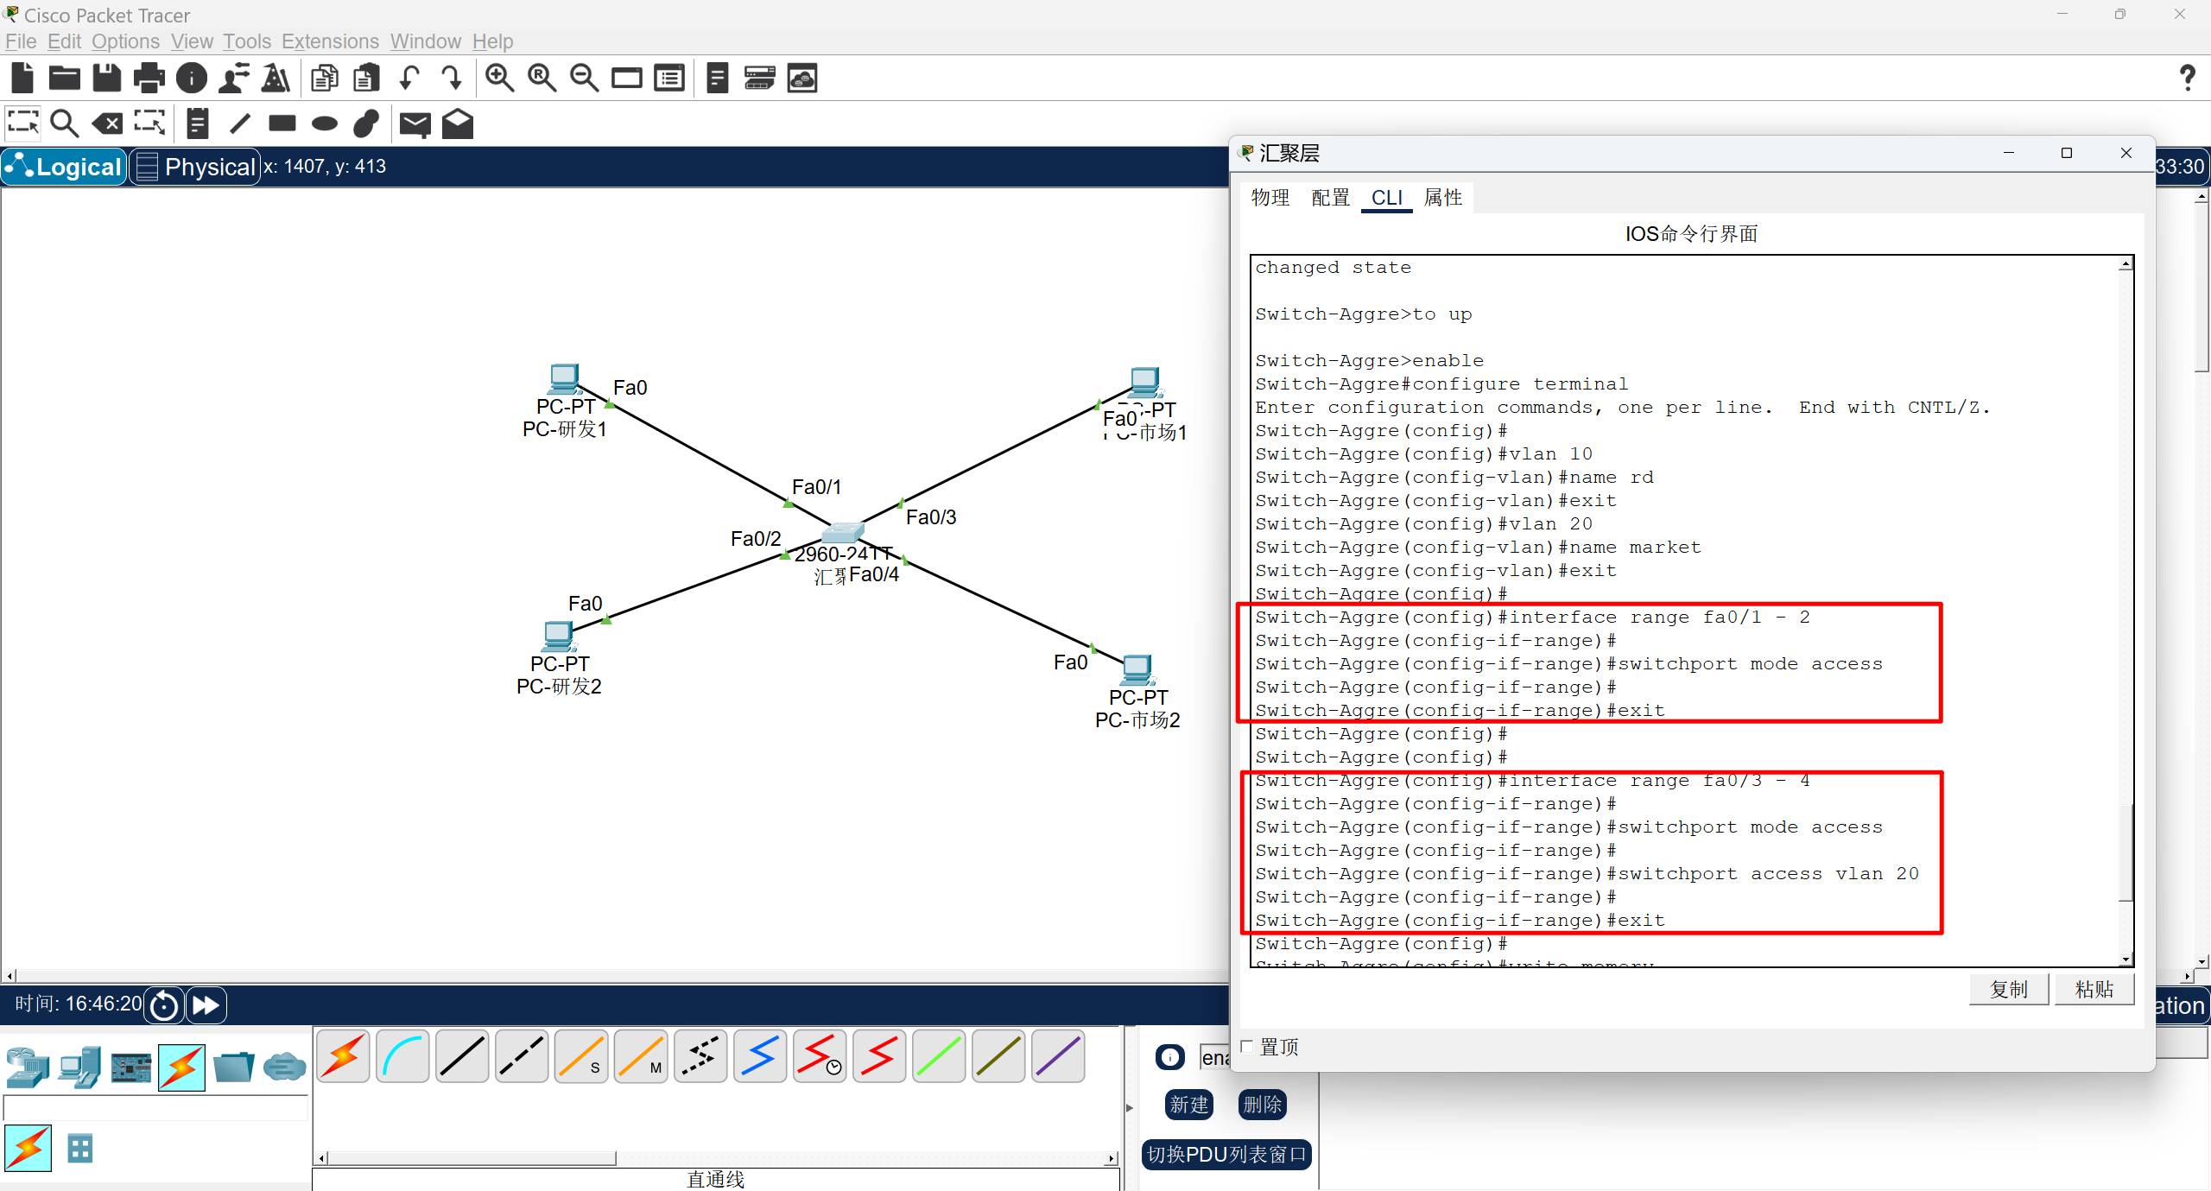This screenshot has width=2211, height=1191.
Task: Open the File menu
Action: click(x=21, y=41)
